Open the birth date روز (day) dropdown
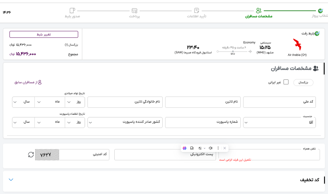328x194 pixels. point(74,102)
